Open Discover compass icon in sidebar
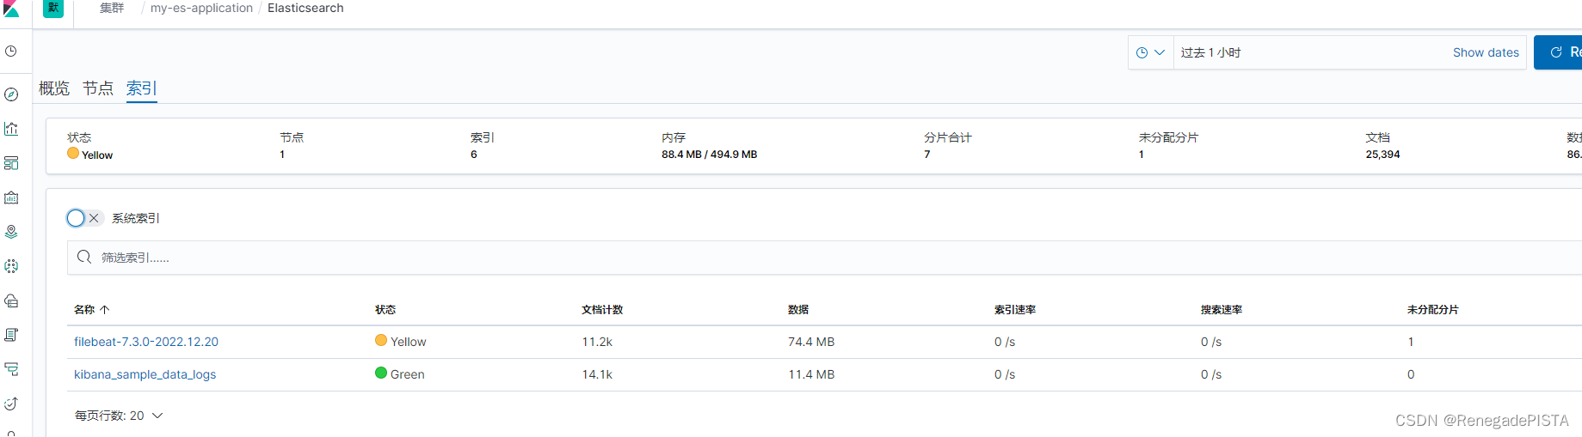Screen dimensions: 1582x437 pos(11,94)
